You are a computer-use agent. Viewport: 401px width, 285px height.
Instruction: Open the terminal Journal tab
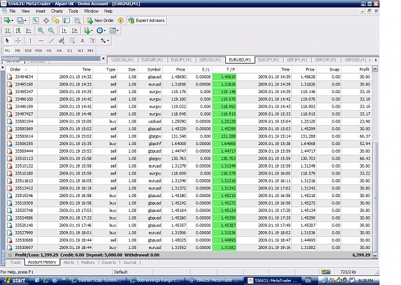(x=130, y=263)
